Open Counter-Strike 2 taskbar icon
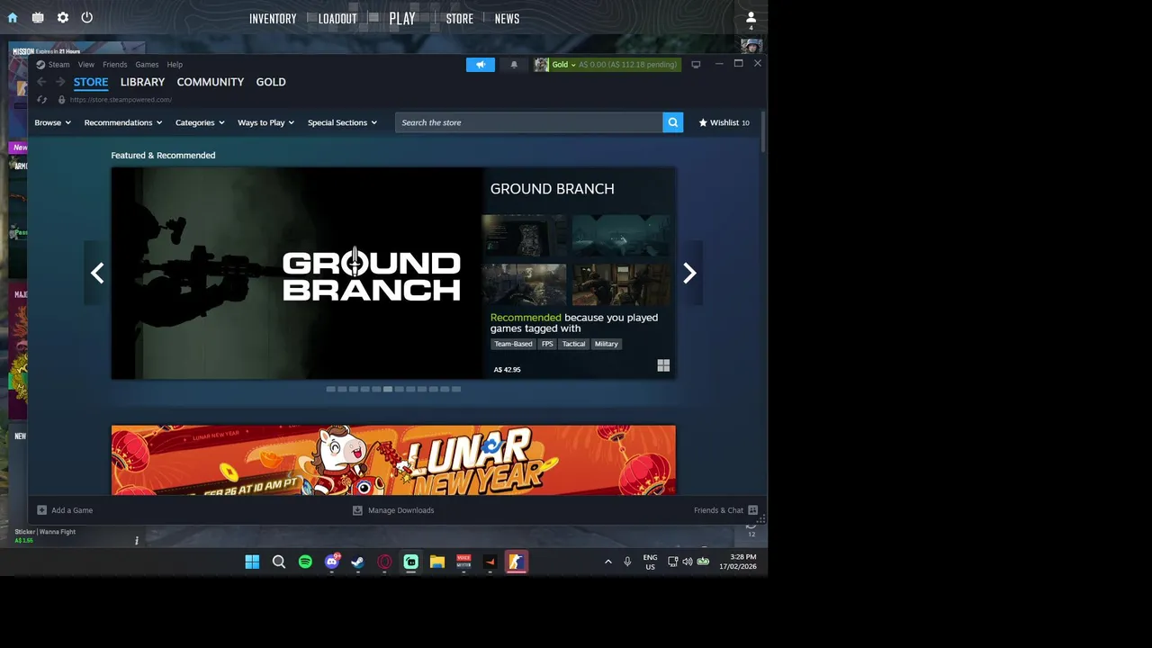The image size is (1152, 648). pyautogui.click(x=517, y=562)
